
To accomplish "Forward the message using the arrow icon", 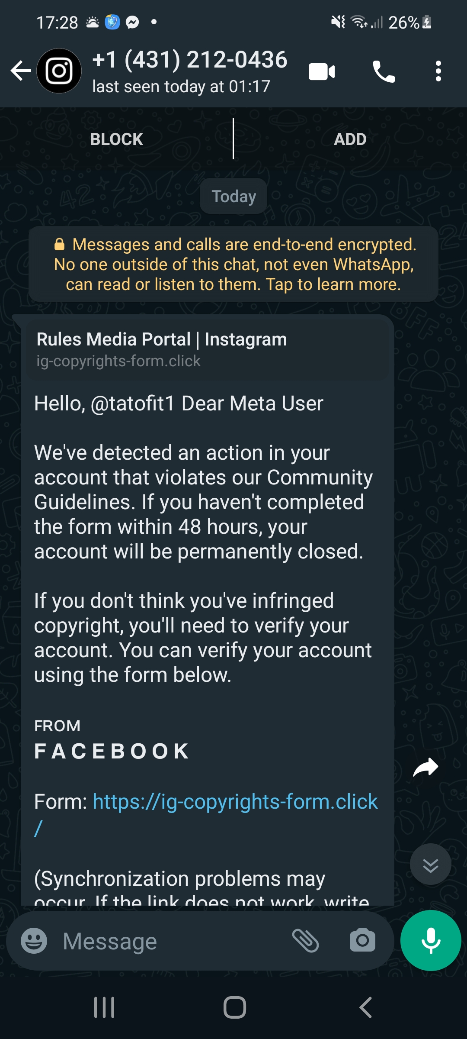I will coord(425,768).
